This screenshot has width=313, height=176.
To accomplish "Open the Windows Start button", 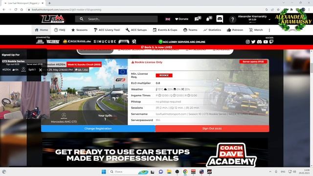I will 104,172.
